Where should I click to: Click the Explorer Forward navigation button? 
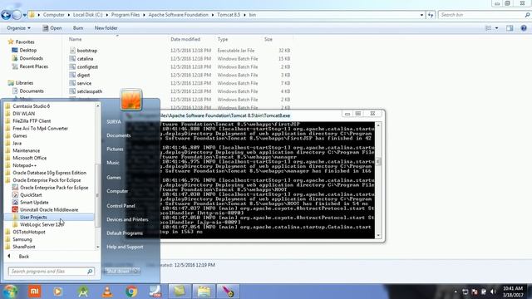tap(17, 15)
